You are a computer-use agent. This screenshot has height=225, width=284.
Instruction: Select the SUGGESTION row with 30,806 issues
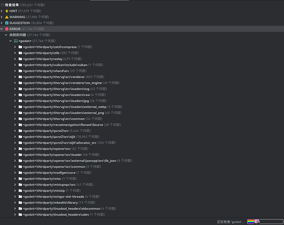(142, 23)
